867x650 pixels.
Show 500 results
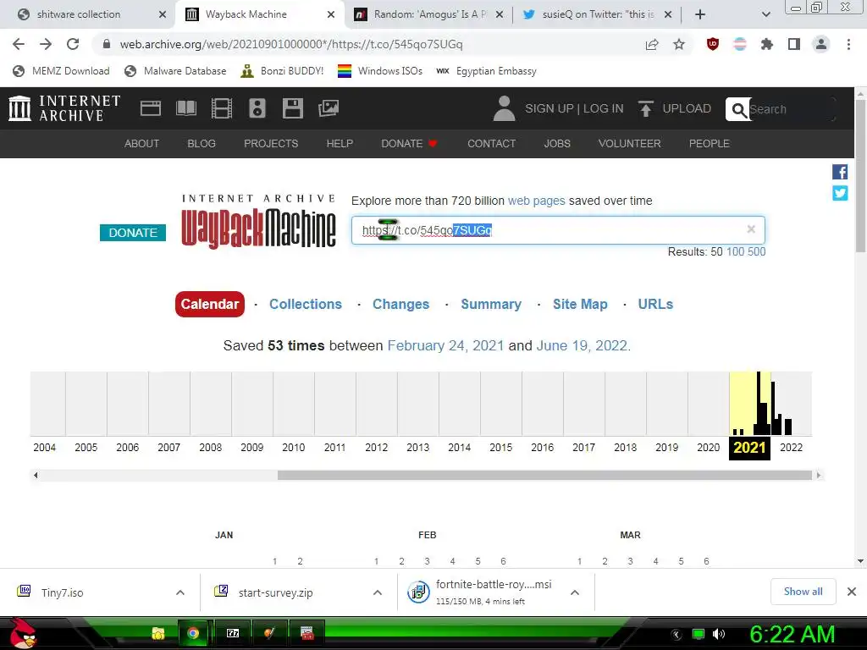[x=756, y=252]
